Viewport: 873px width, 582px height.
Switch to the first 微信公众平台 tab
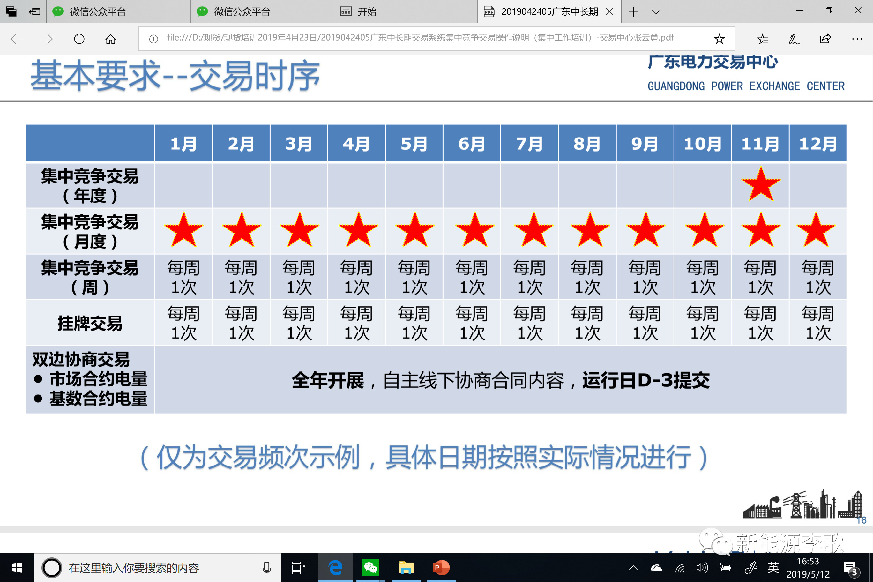tap(118, 11)
